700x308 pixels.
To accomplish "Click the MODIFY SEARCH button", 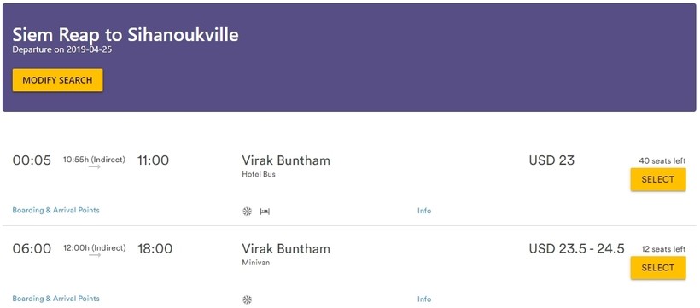I will (x=57, y=80).
